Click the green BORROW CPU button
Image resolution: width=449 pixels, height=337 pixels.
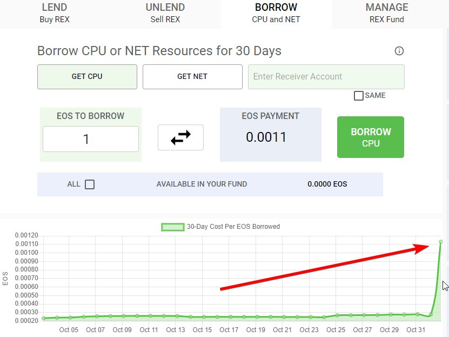pos(371,137)
